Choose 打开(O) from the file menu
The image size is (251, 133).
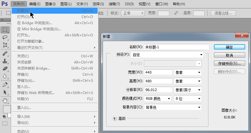pyautogui.click(x=55, y=17)
